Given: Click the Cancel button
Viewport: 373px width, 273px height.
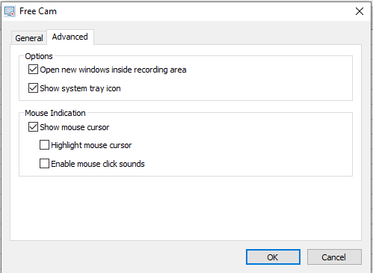Looking at the screenshot, I should point(334,257).
